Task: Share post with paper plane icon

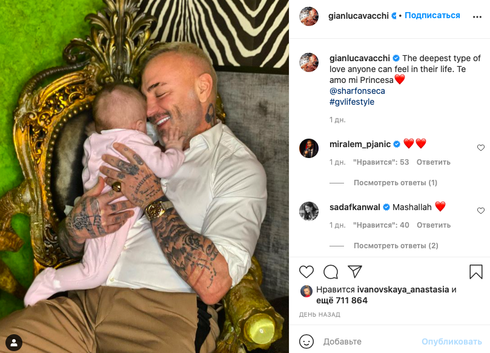Action: tap(355, 271)
